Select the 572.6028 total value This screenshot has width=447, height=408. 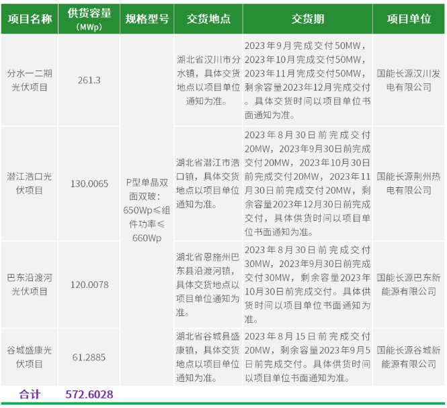coord(89,395)
